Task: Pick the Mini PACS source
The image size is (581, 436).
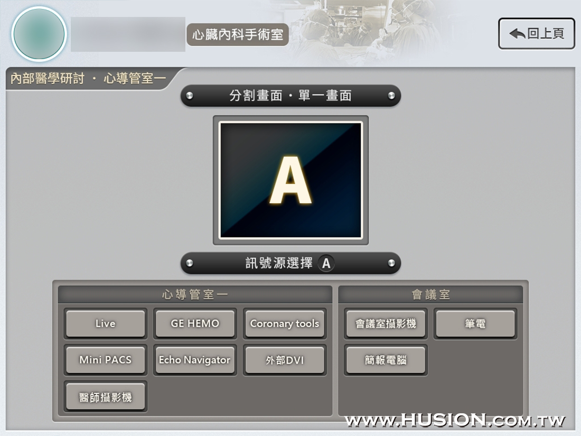Action: 105,360
